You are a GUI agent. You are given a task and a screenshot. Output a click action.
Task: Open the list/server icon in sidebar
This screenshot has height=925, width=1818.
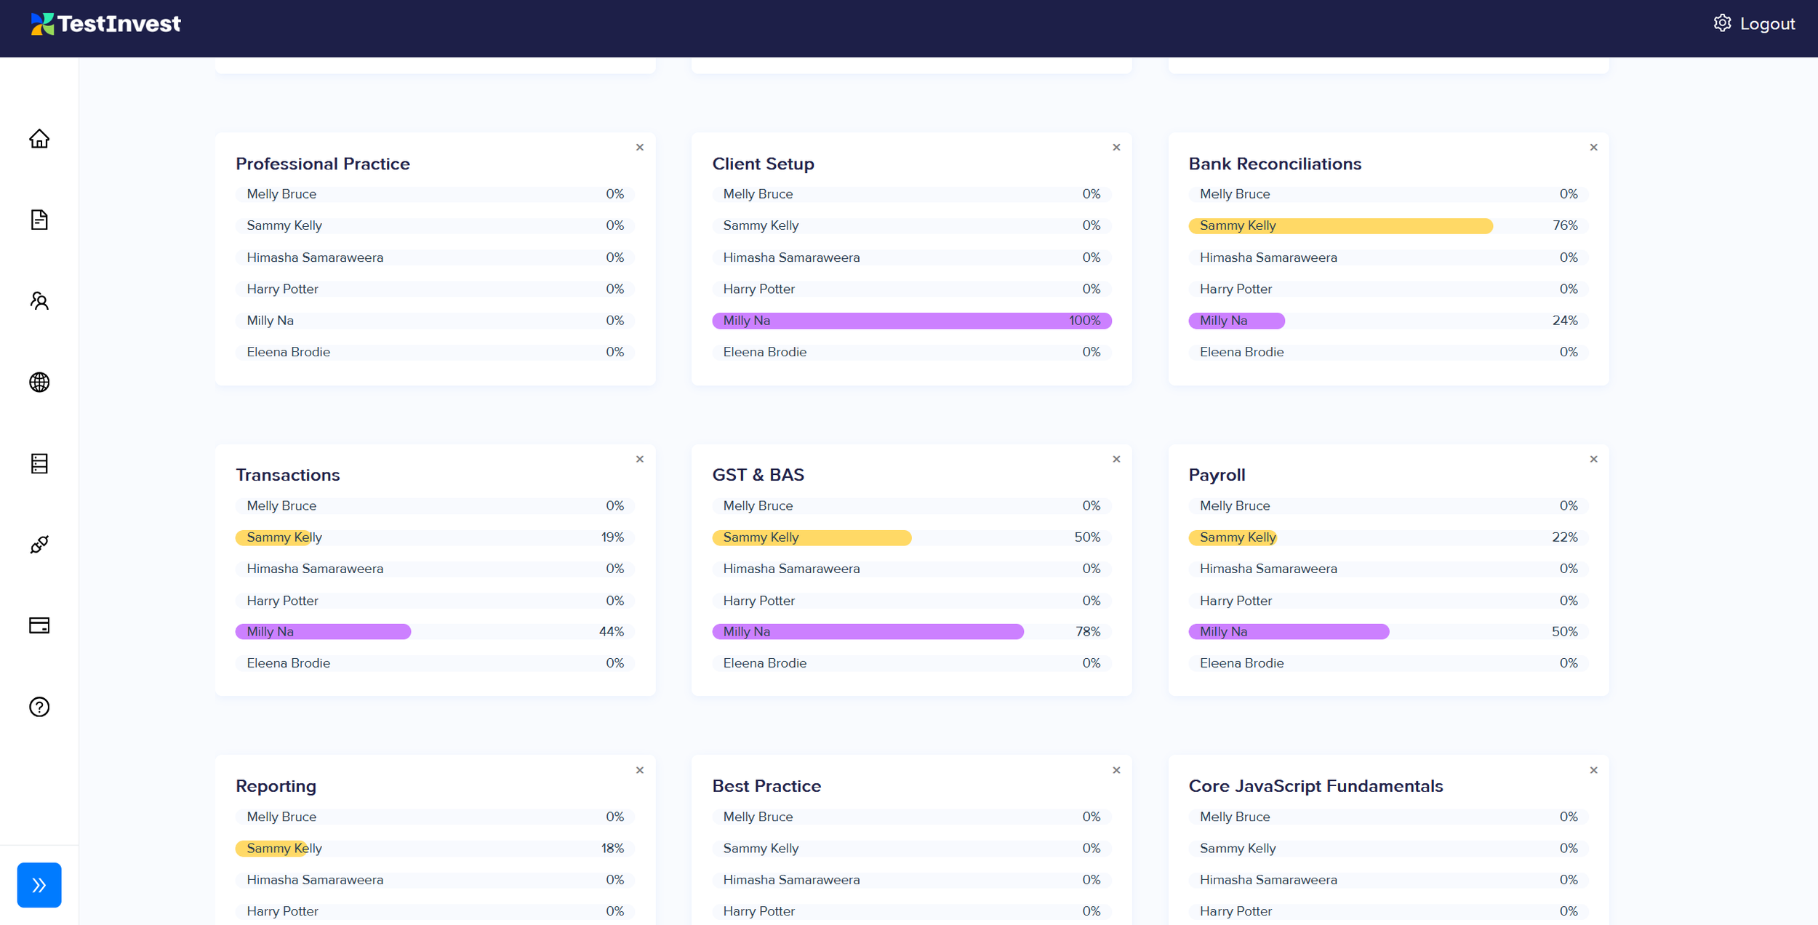[x=39, y=463]
